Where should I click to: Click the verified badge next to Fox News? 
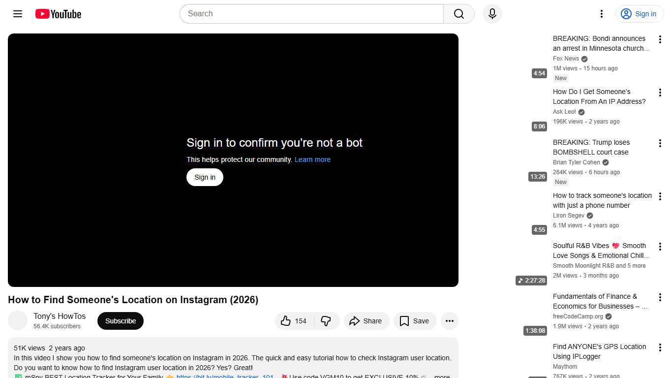[583, 59]
